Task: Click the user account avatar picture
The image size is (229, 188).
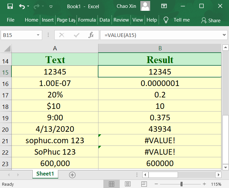Action: (145, 6)
